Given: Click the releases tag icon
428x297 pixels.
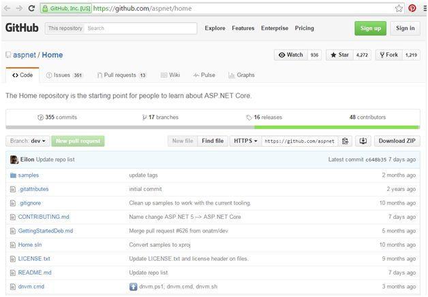Looking at the screenshot, I should (x=249, y=118).
